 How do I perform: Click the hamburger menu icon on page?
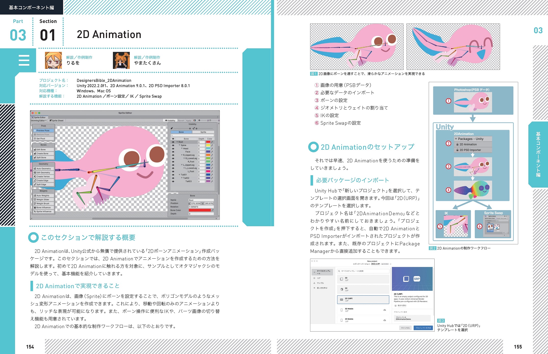24,60
